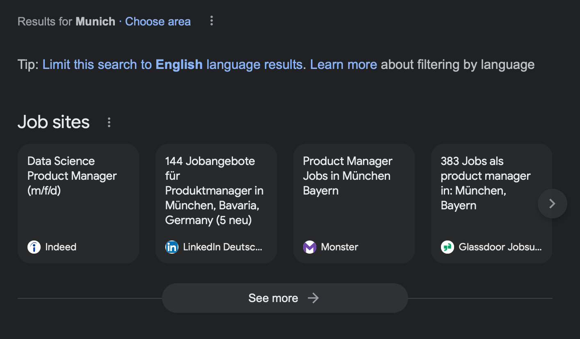Click the LinkedIn Deutschland source label

tap(222, 247)
